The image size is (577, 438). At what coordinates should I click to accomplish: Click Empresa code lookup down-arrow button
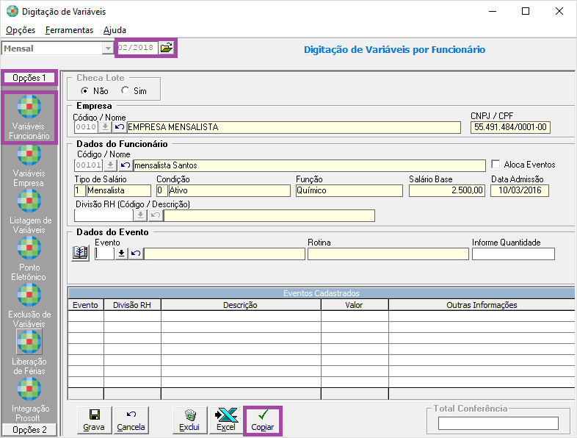click(105, 127)
